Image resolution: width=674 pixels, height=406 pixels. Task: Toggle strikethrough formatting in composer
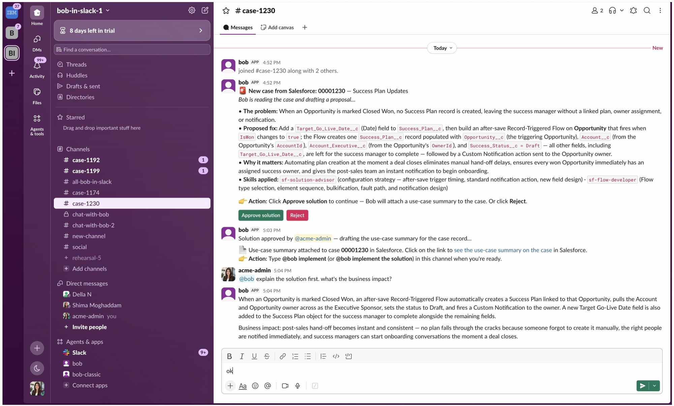pos(267,356)
